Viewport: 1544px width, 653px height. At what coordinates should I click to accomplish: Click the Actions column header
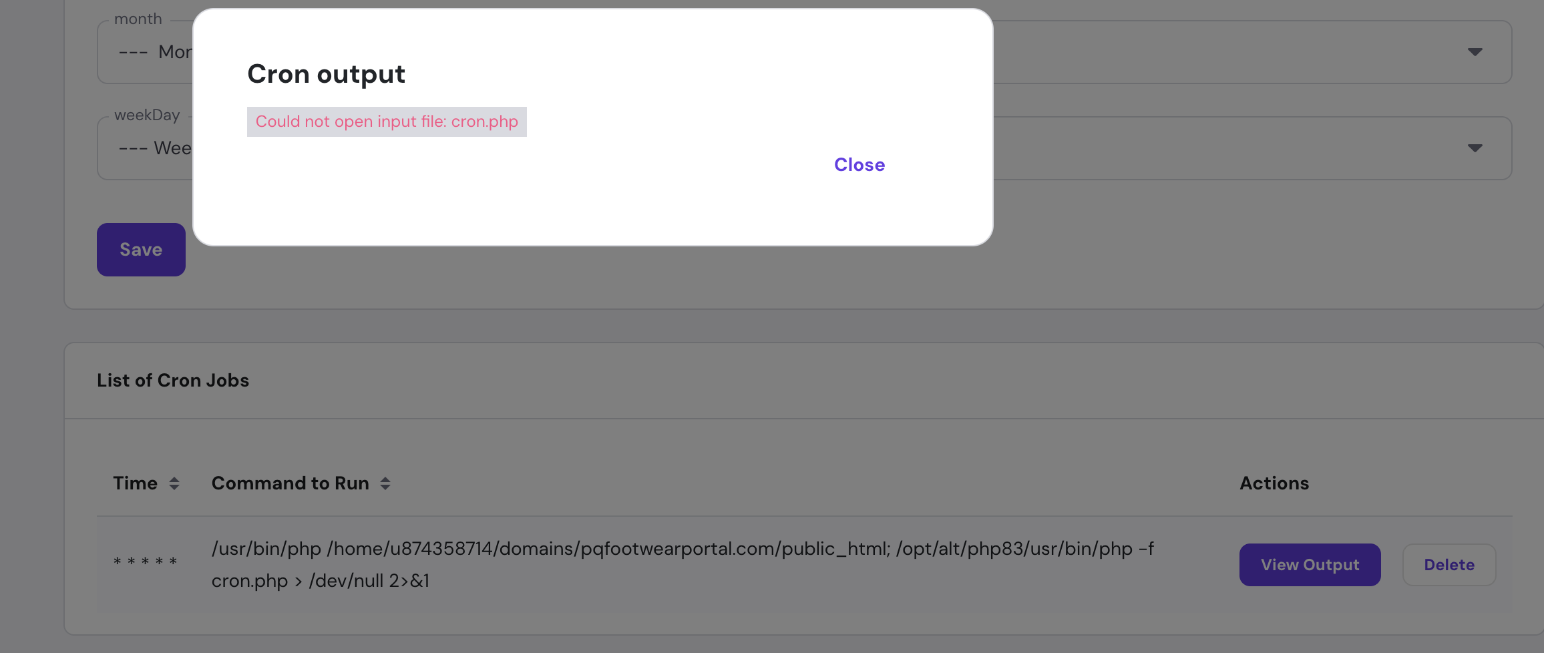pyautogui.click(x=1274, y=483)
